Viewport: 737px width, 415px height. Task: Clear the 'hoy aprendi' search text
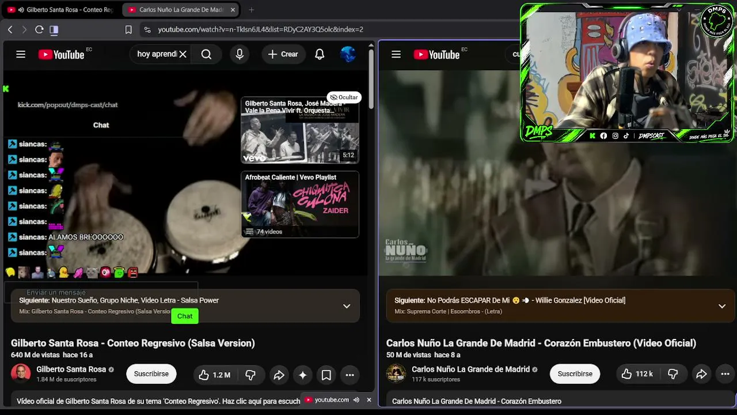(x=183, y=54)
